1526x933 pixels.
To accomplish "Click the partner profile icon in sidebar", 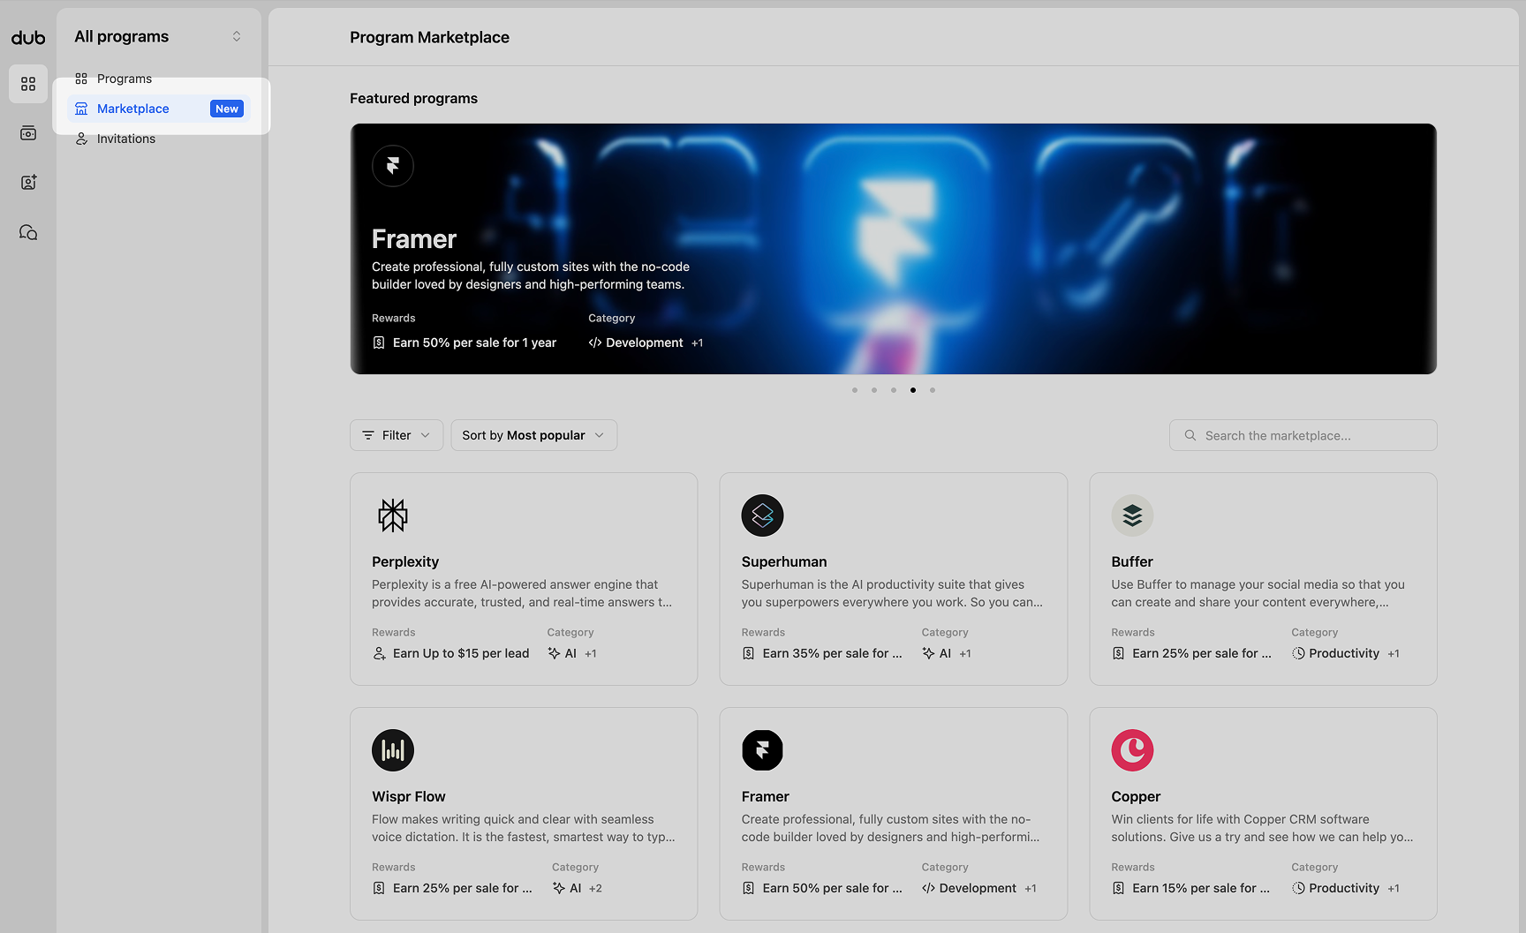I will click(27, 182).
